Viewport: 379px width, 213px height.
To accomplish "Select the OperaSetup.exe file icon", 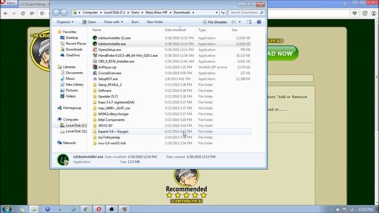I will 95,50.
